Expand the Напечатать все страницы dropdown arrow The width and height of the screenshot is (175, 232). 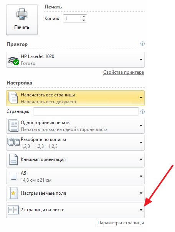tap(141, 98)
